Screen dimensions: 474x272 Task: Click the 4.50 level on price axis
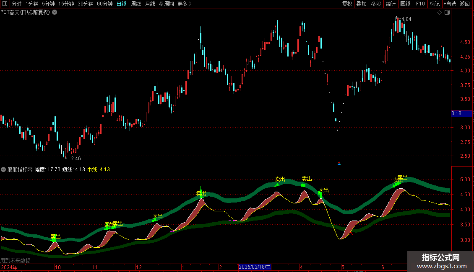tap(465, 42)
